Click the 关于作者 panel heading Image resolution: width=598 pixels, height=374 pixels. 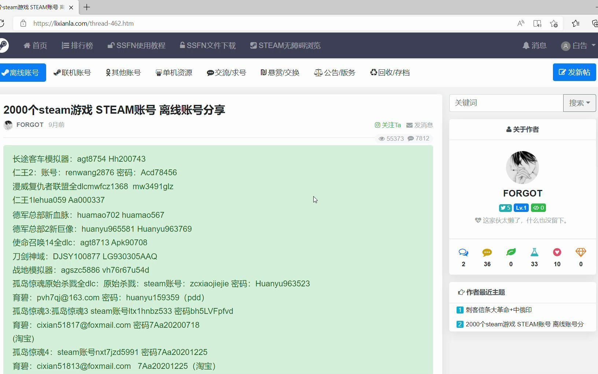pos(523,129)
